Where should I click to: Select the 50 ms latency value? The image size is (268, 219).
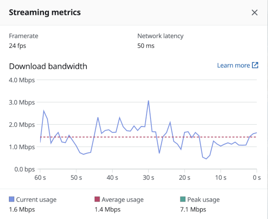tap(147, 45)
